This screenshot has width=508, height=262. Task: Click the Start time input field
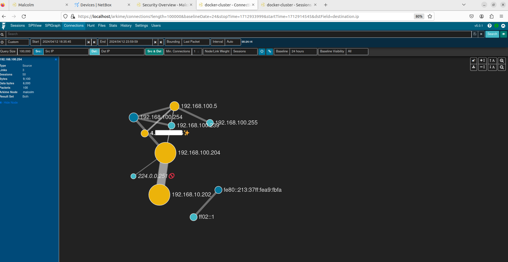pos(63,42)
